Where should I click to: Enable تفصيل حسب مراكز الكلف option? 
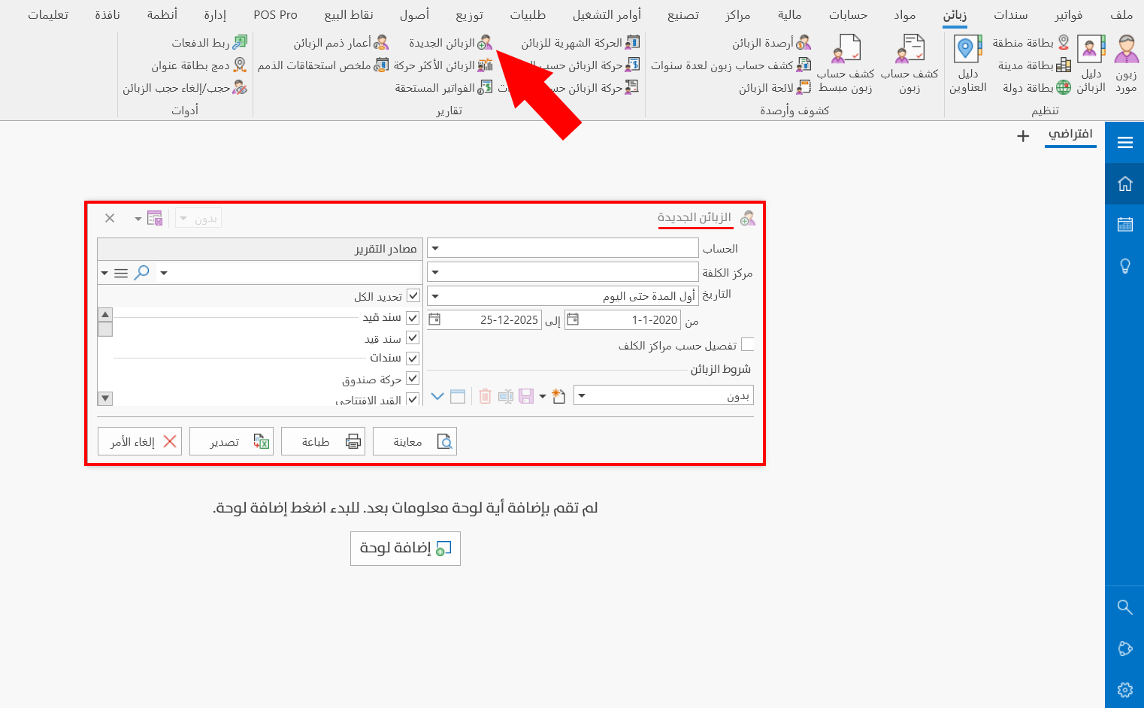click(748, 343)
